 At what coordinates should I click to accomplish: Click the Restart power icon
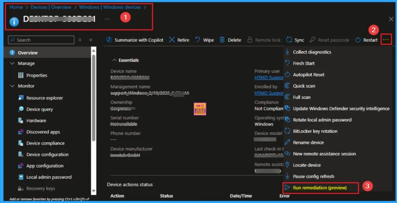click(x=358, y=40)
